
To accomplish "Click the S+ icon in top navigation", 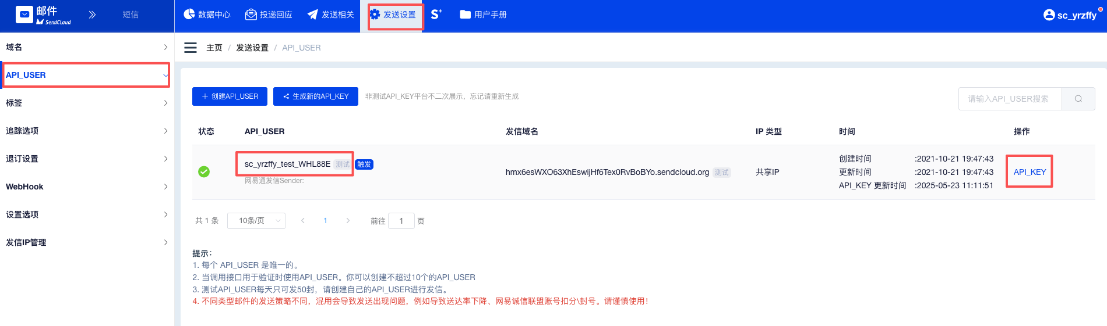I will [436, 15].
